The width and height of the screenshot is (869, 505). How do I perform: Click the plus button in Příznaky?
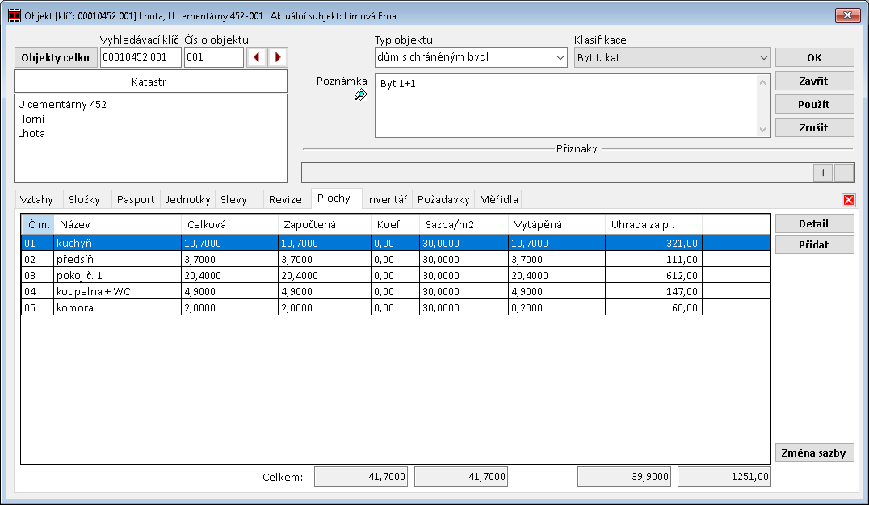coord(823,173)
